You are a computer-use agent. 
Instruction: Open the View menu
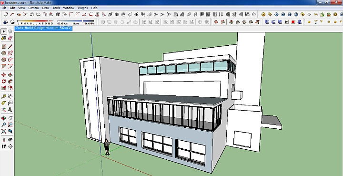21,8
